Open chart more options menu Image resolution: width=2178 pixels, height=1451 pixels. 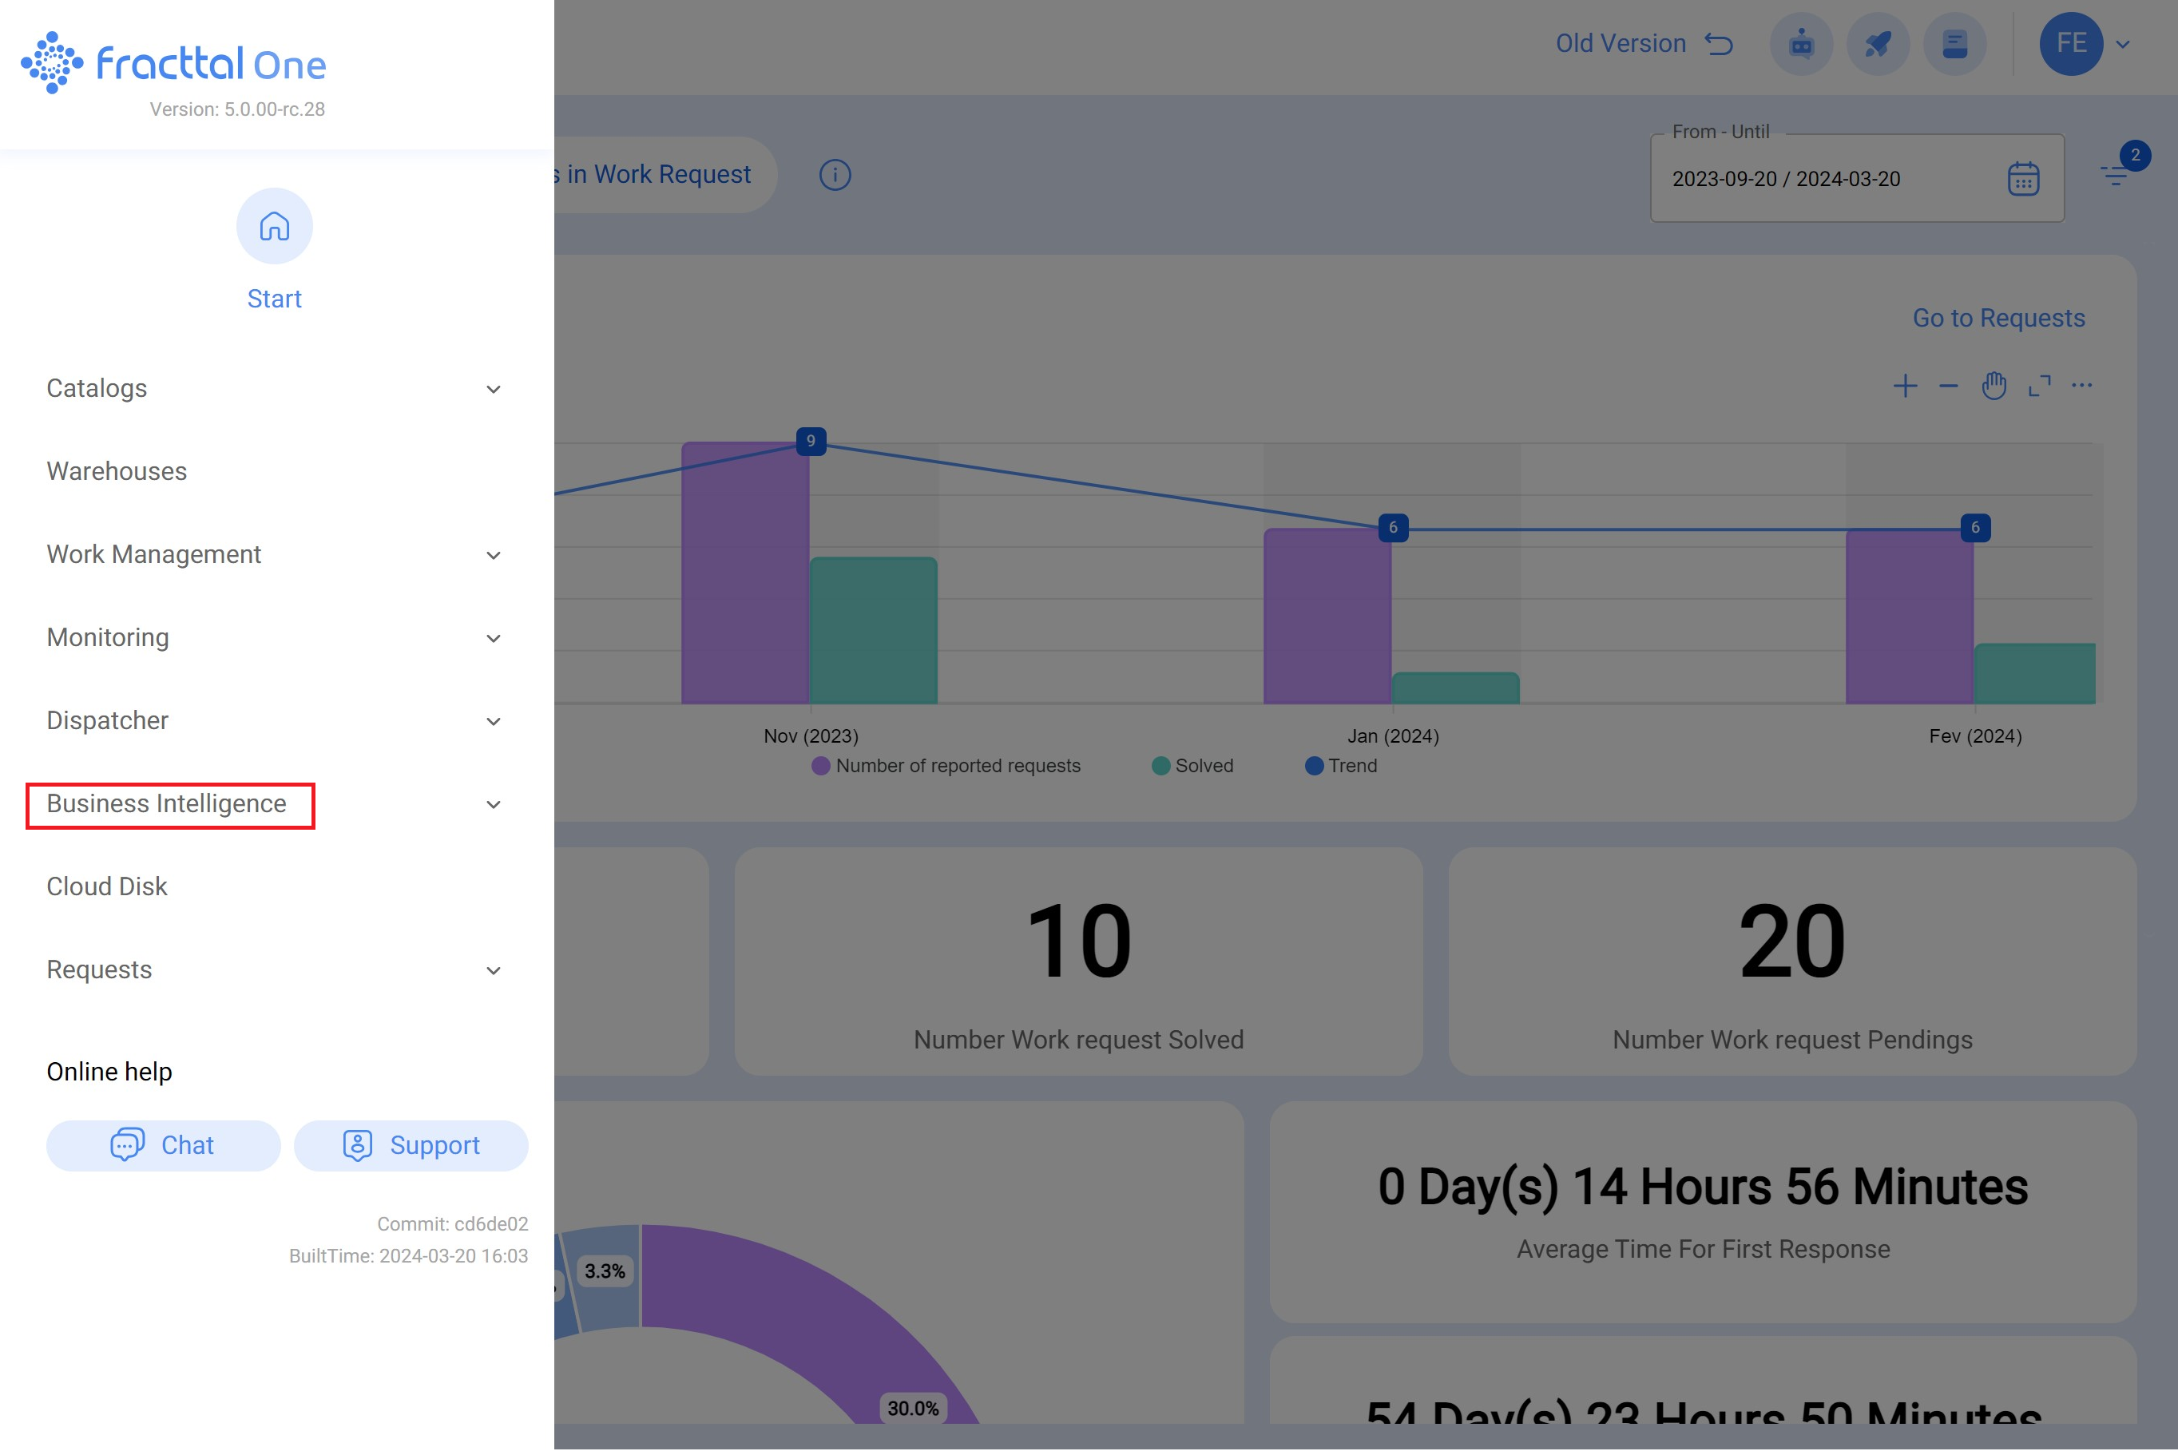point(2082,386)
